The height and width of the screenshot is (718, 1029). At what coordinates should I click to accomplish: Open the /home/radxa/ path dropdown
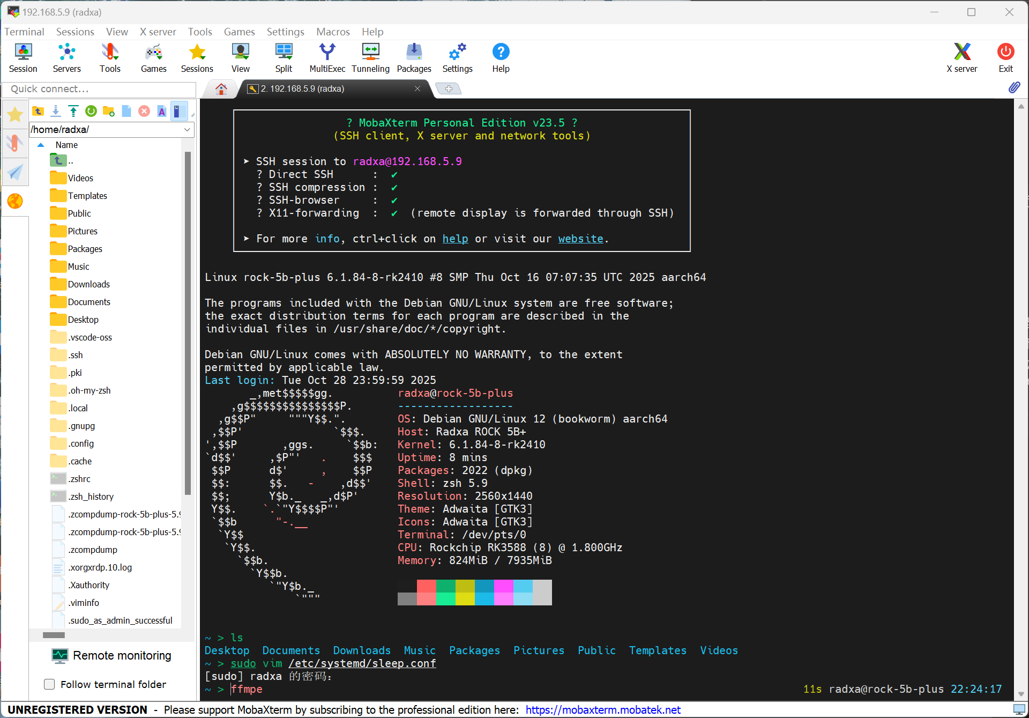187,129
